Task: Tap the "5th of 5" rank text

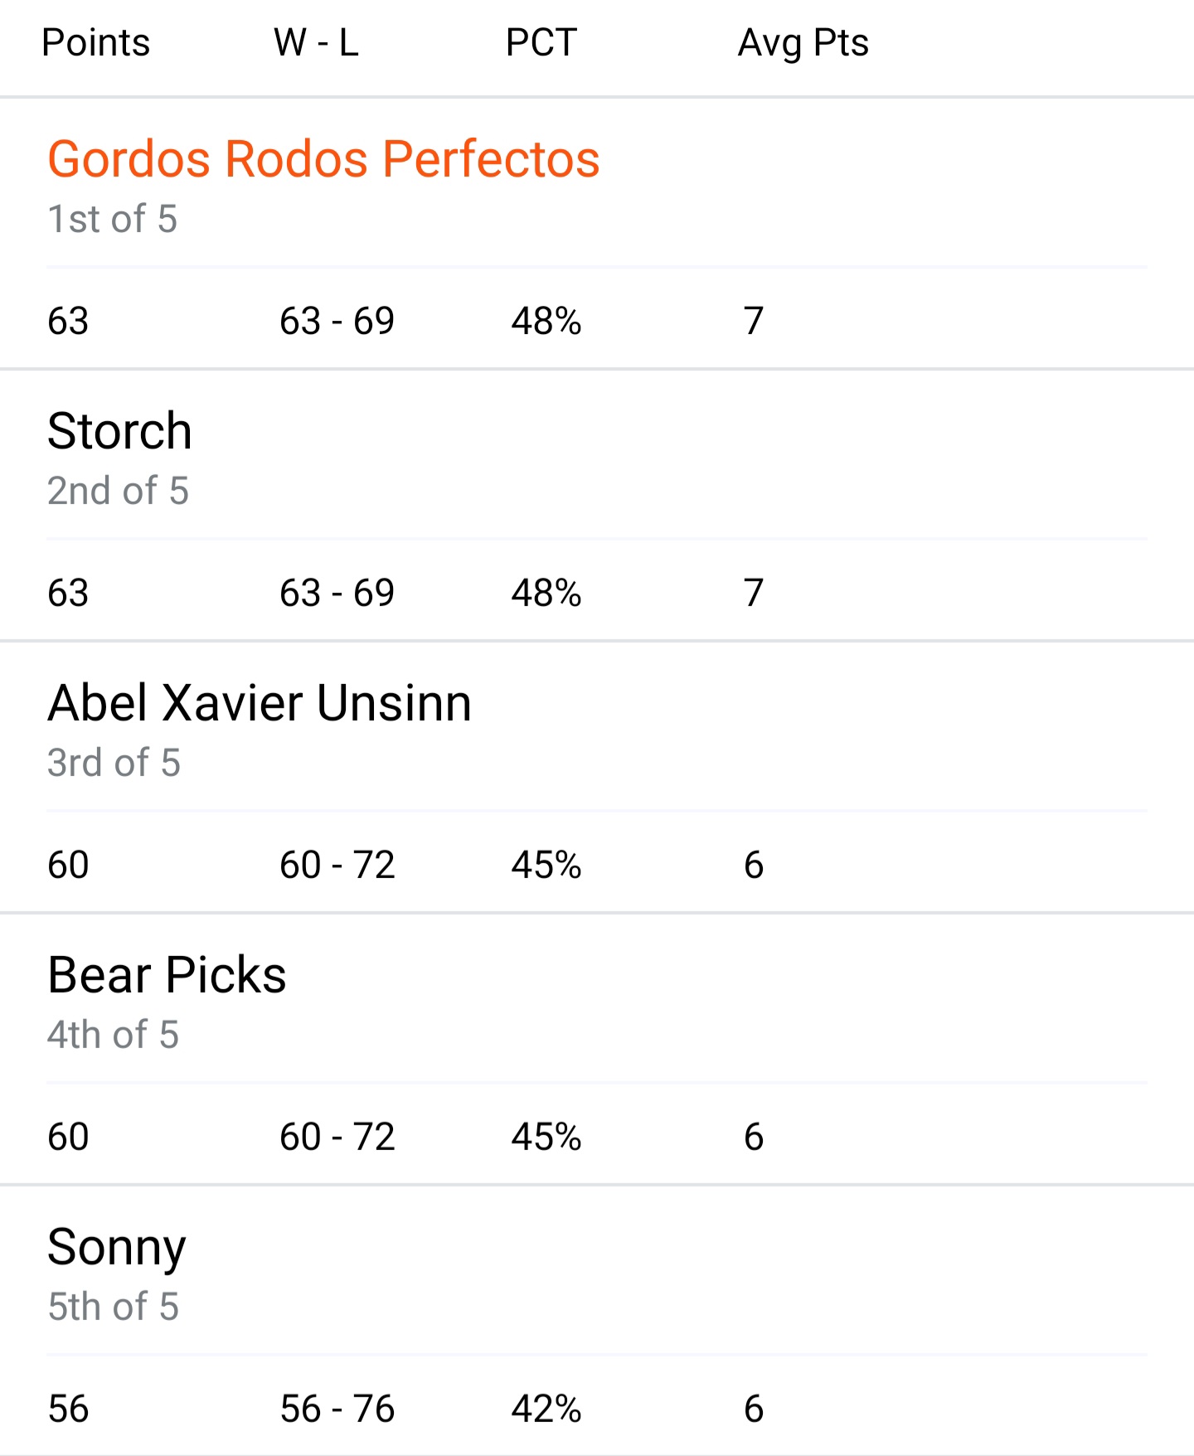Action: (x=113, y=1307)
